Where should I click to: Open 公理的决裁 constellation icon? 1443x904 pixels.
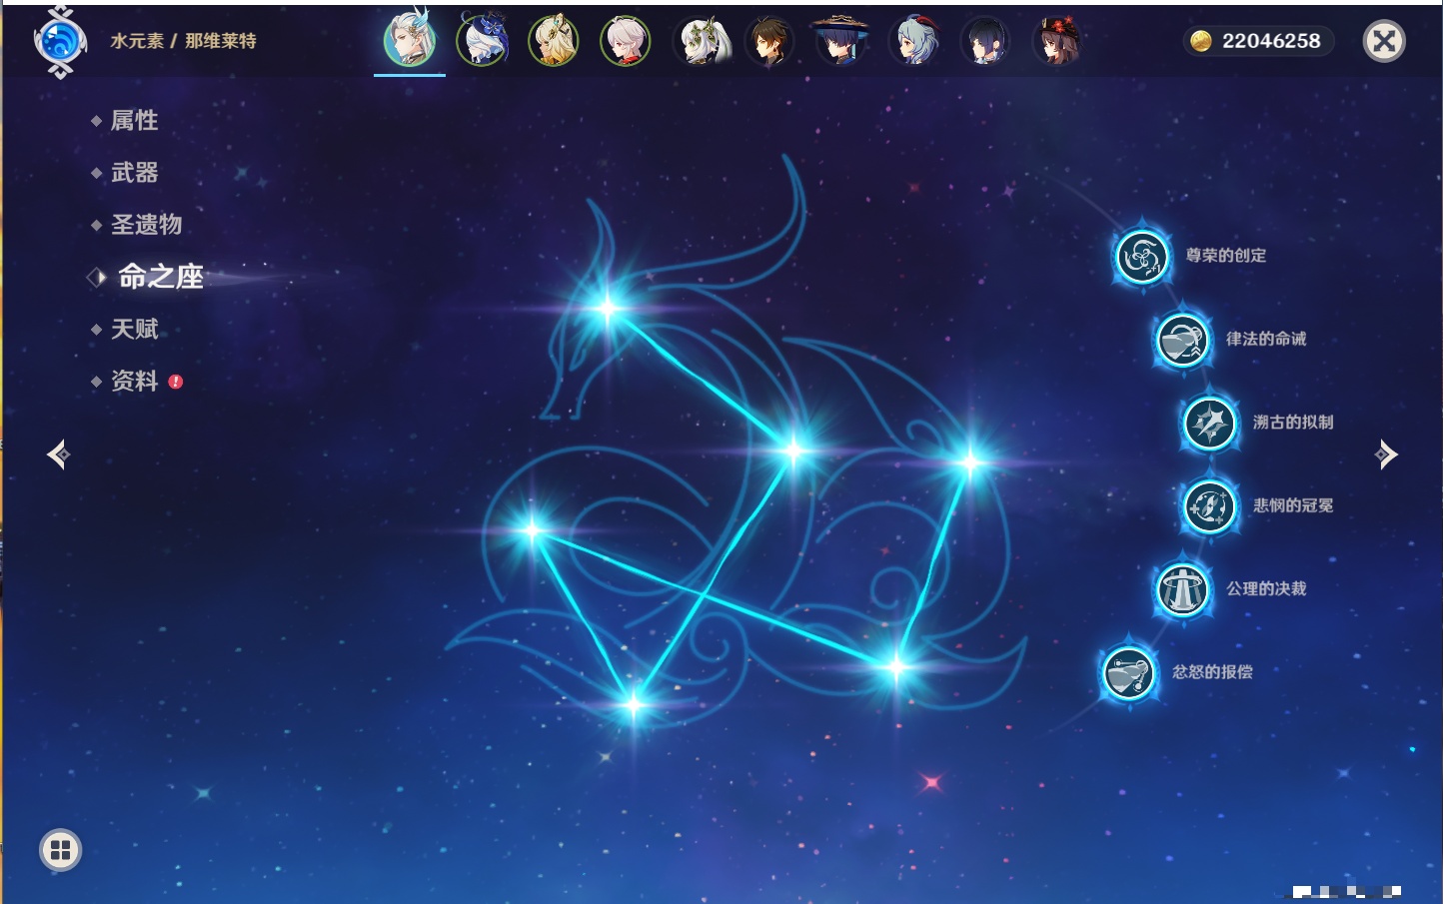tap(1182, 589)
